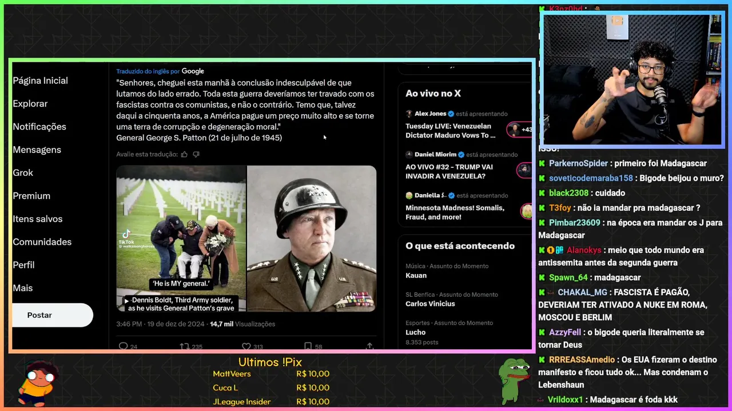Click chat username soveticodemaraba158

(591, 178)
